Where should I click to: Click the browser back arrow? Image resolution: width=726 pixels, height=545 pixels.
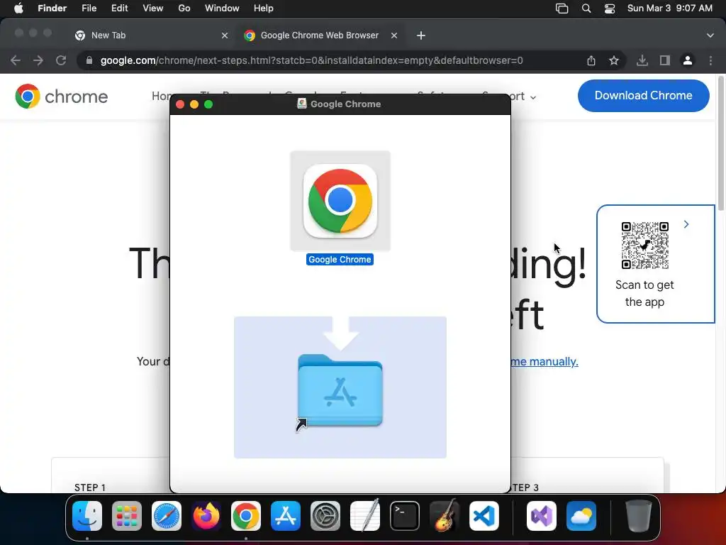[16, 60]
